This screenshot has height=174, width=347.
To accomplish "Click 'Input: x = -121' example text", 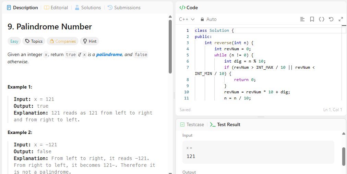I will [x=35, y=145].
